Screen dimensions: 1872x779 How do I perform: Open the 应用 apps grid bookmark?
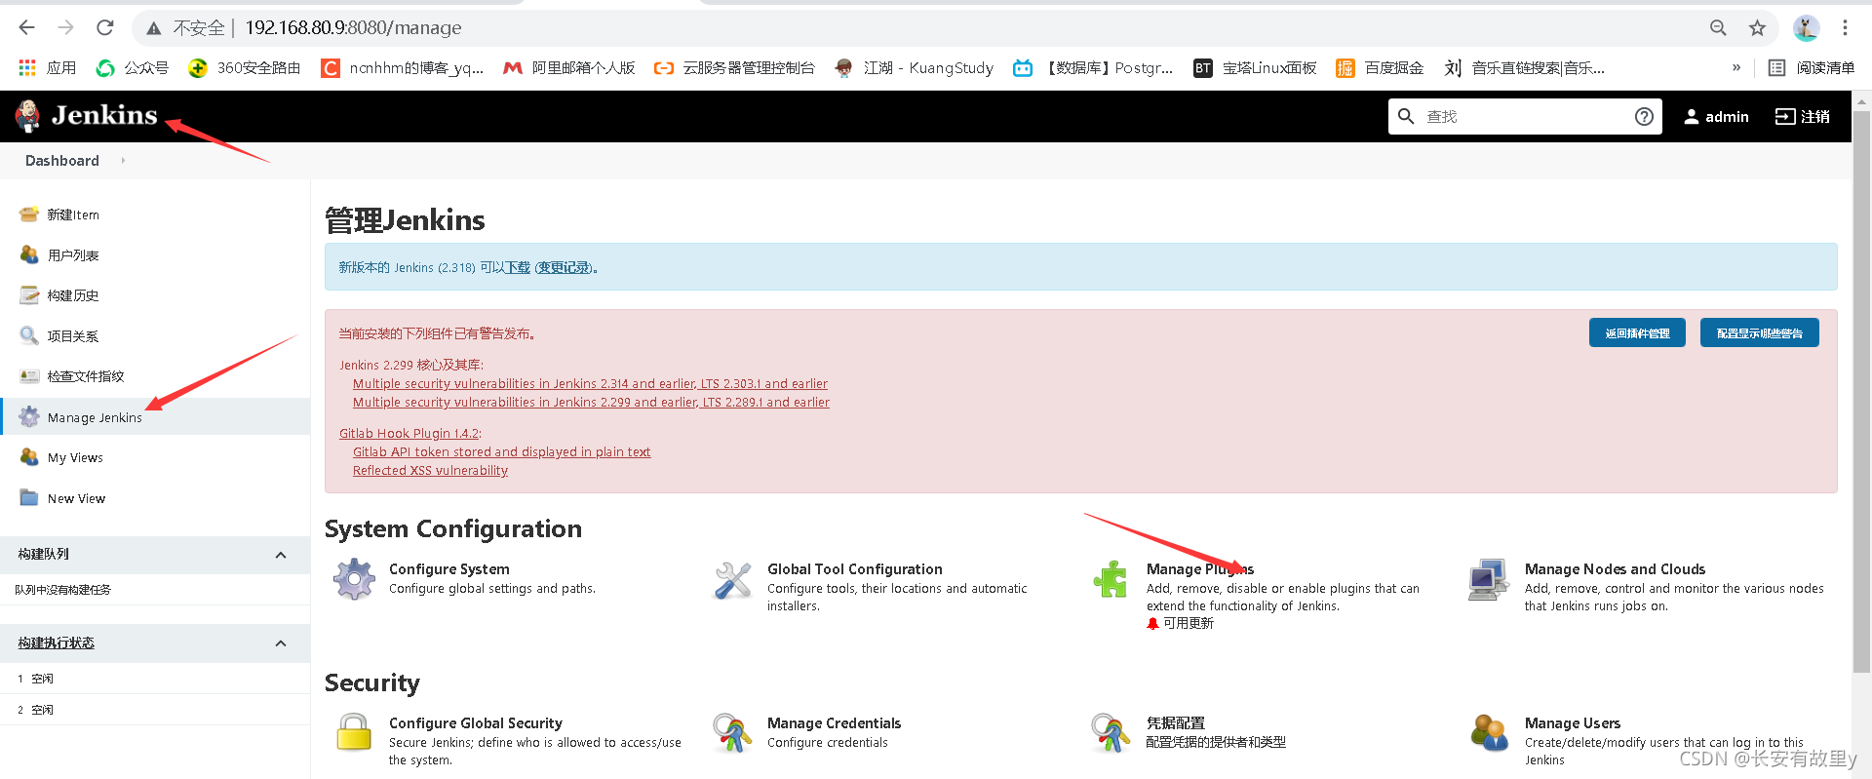[x=48, y=67]
